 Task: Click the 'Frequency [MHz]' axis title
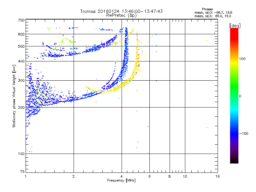122,180
